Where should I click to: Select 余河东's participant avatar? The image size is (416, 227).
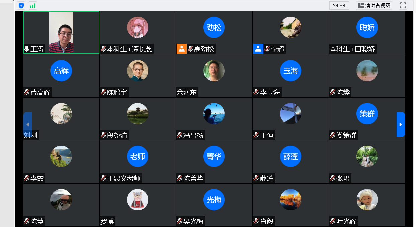pos(214,71)
